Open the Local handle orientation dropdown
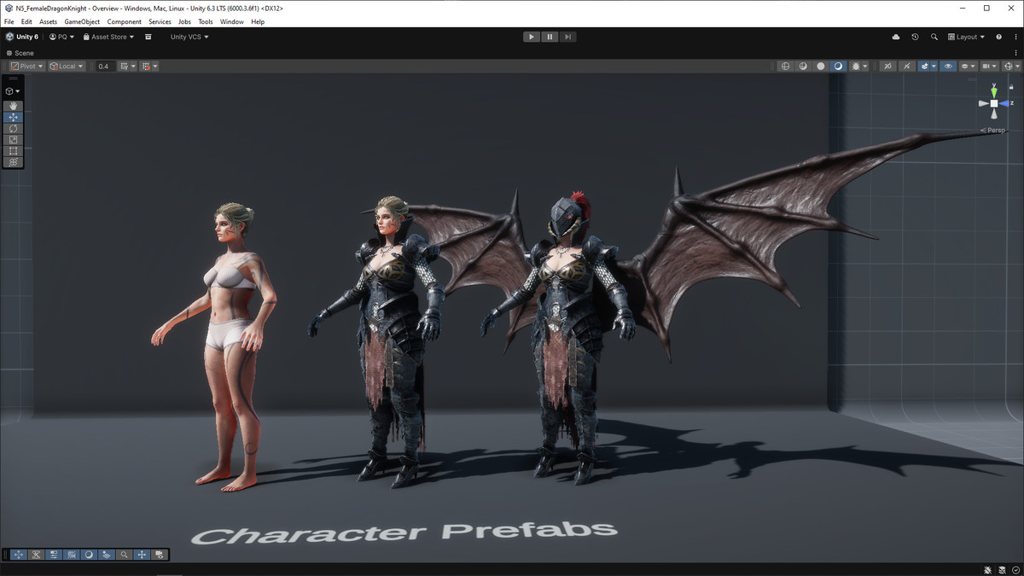 click(x=66, y=66)
